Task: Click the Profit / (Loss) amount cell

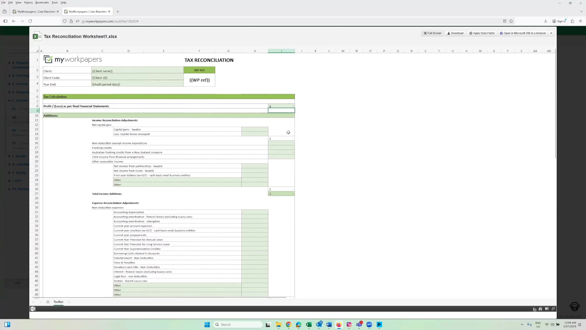Action: 281,106
